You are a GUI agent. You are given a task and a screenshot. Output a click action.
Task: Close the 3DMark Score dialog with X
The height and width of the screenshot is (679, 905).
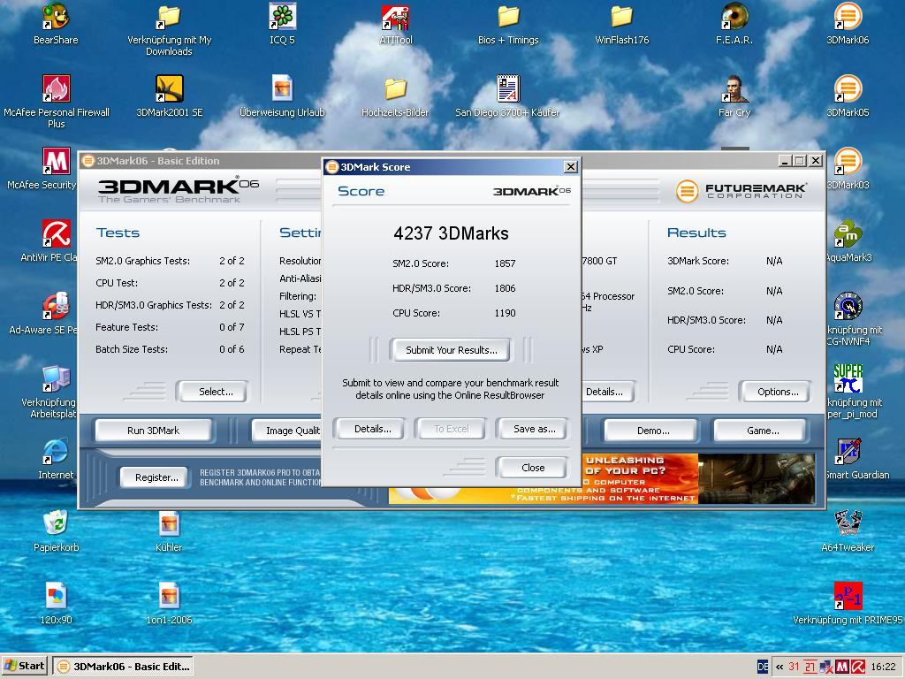tap(570, 167)
